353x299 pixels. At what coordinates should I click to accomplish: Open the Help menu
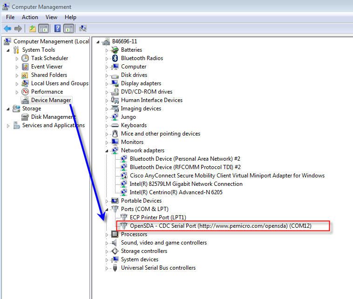(x=70, y=17)
